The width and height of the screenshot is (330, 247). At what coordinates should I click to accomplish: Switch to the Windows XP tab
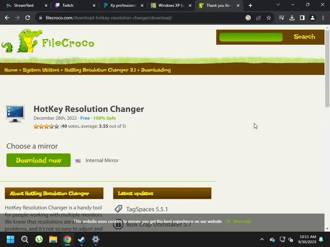171,5
